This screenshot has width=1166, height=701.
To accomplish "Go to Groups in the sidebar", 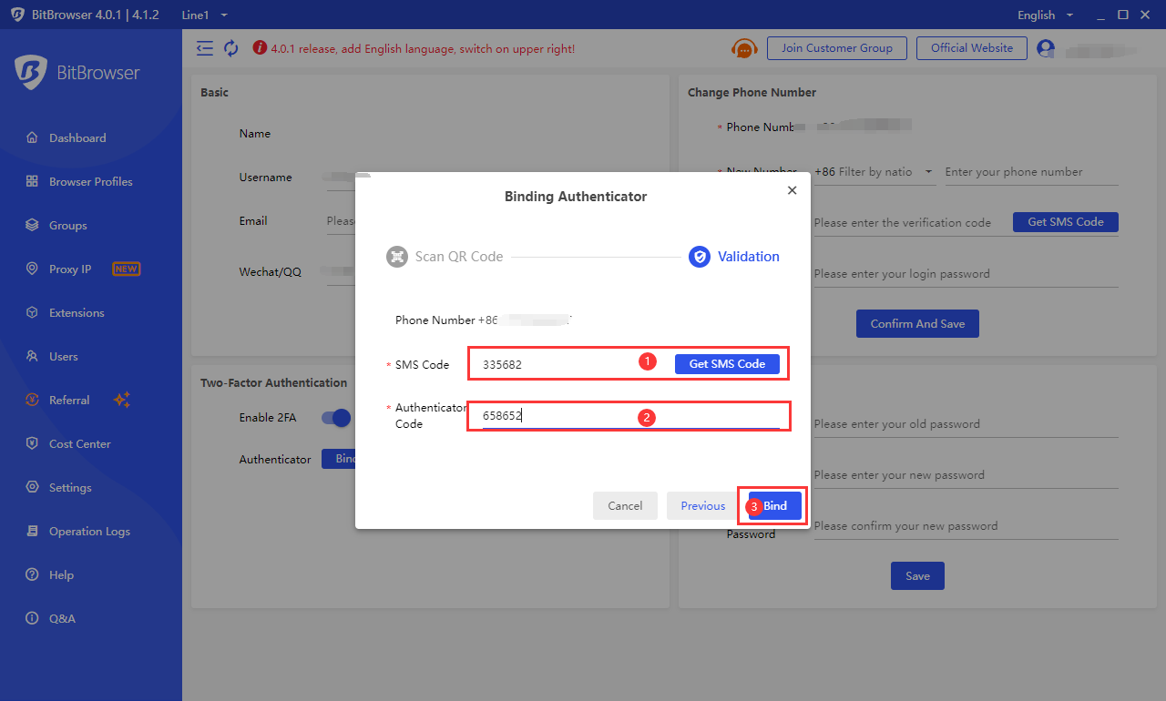I will coord(68,226).
